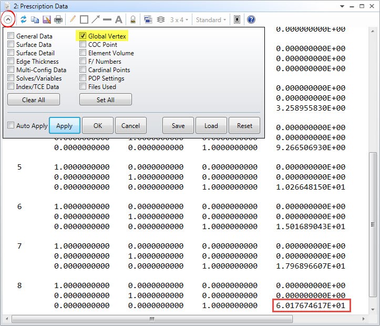Viewport: 380px width, 326px height.
Task: Click surface number 7 row label
Action: [x=19, y=246]
